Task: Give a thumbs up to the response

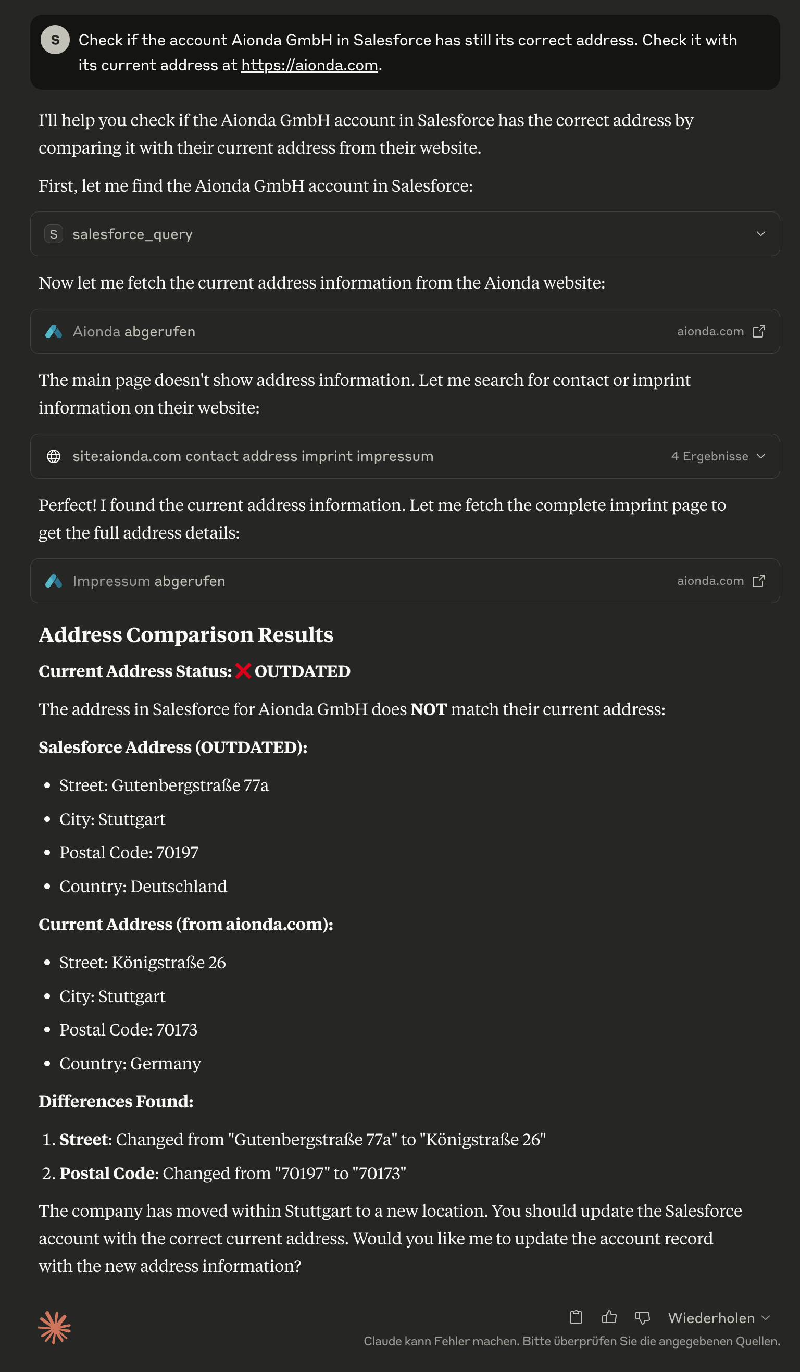Action: coord(609,1317)
